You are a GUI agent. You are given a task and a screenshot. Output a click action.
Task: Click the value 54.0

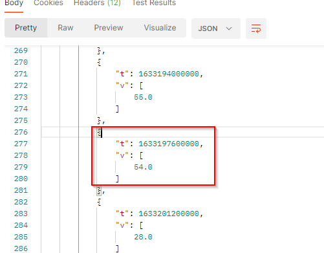(x=143, y=167)
